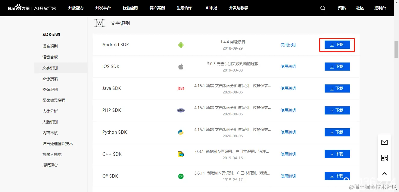Select 机器人视觉 in the sidebar
This screenshot has height=192, width=399.
pyautogui.click(x=52, y=154)
